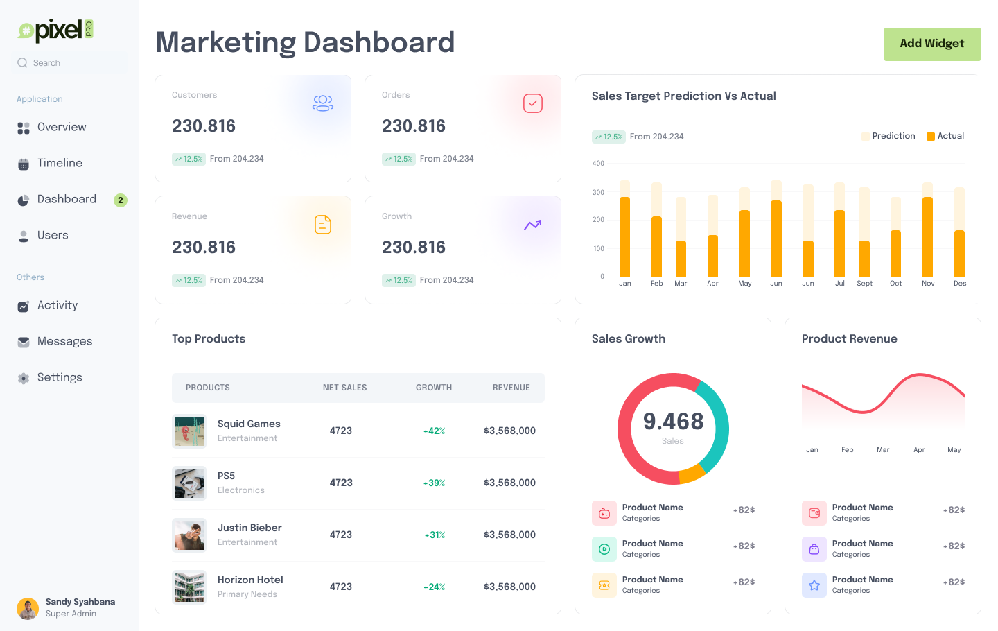Click the Growth trend arrow icon
This screenshot has height=631, width=998.
(532, 225)
